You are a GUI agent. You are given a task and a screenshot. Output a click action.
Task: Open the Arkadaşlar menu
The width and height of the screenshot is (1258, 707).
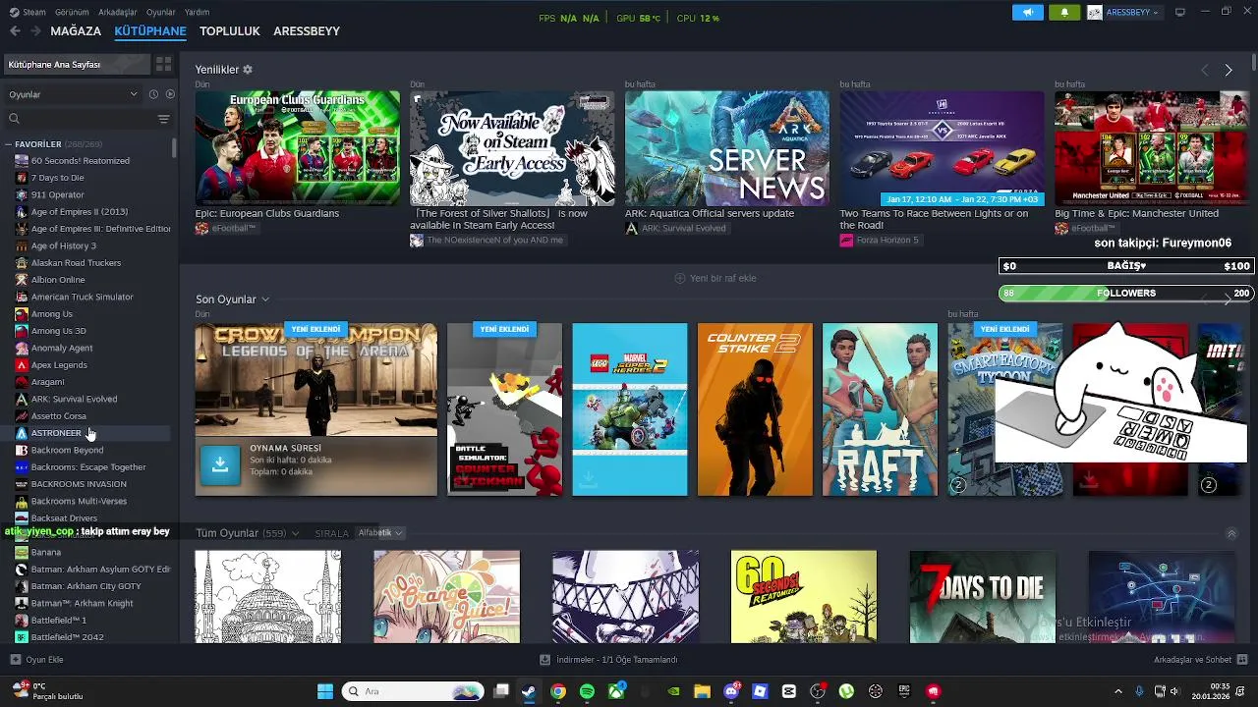(118, 13)
